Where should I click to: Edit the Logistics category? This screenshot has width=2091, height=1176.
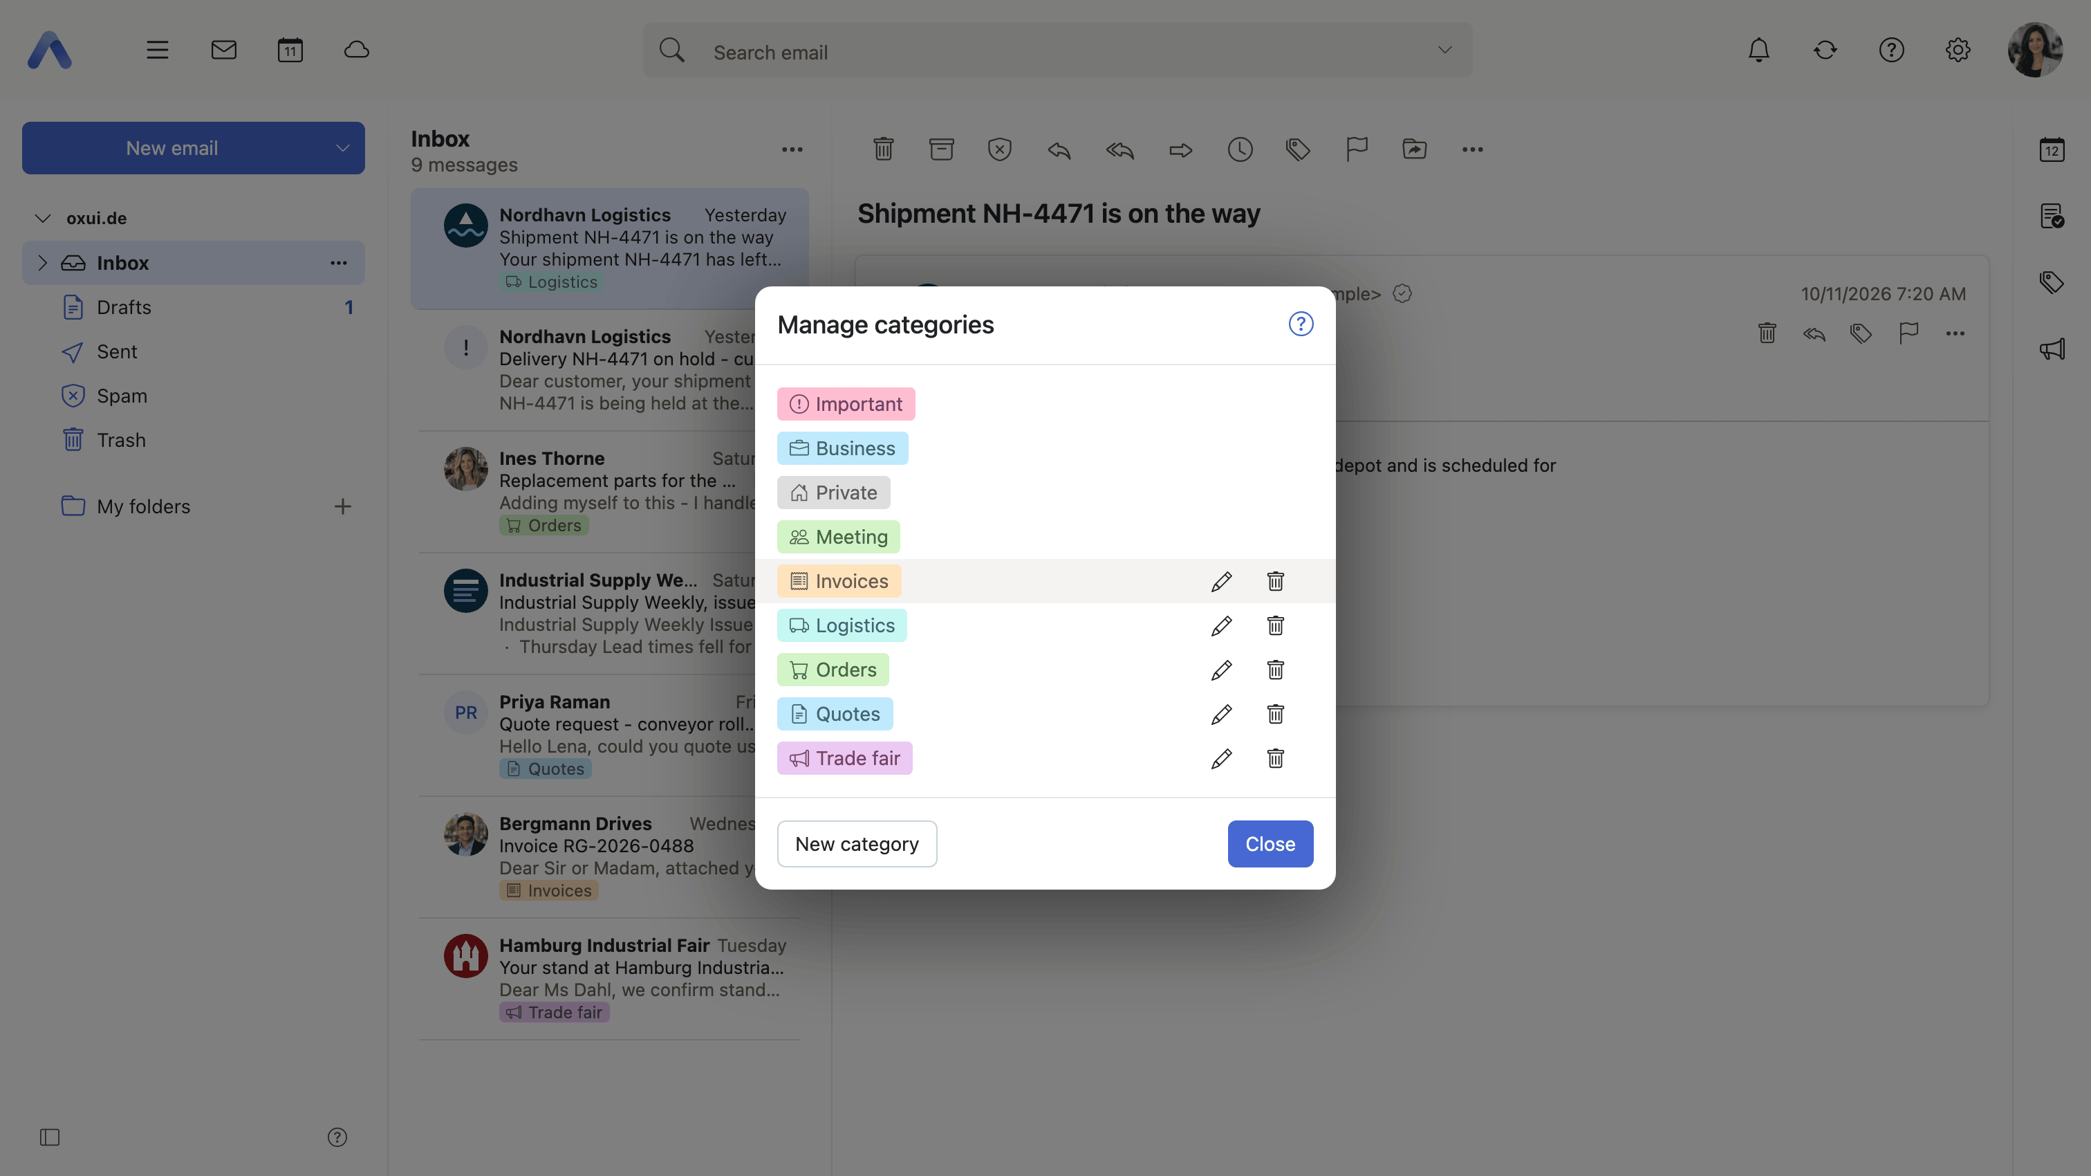tap(1221, 625)
